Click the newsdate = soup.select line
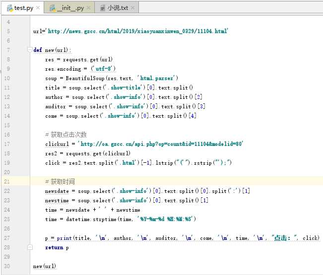 (x=147, y=191)
